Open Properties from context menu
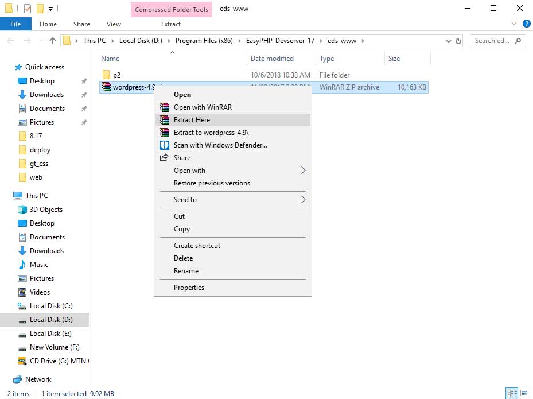The height and width of the screenshot is (399, 533). [233, 288]
